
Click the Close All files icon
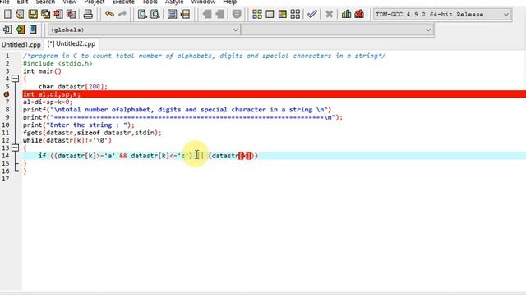[72, 14]
